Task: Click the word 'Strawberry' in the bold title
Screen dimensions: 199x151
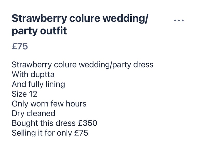Action: point(39,19)
